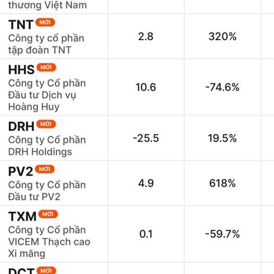Select the -25.5 value in DRH row
The image size is (274, 274).
tap(146, 138)
